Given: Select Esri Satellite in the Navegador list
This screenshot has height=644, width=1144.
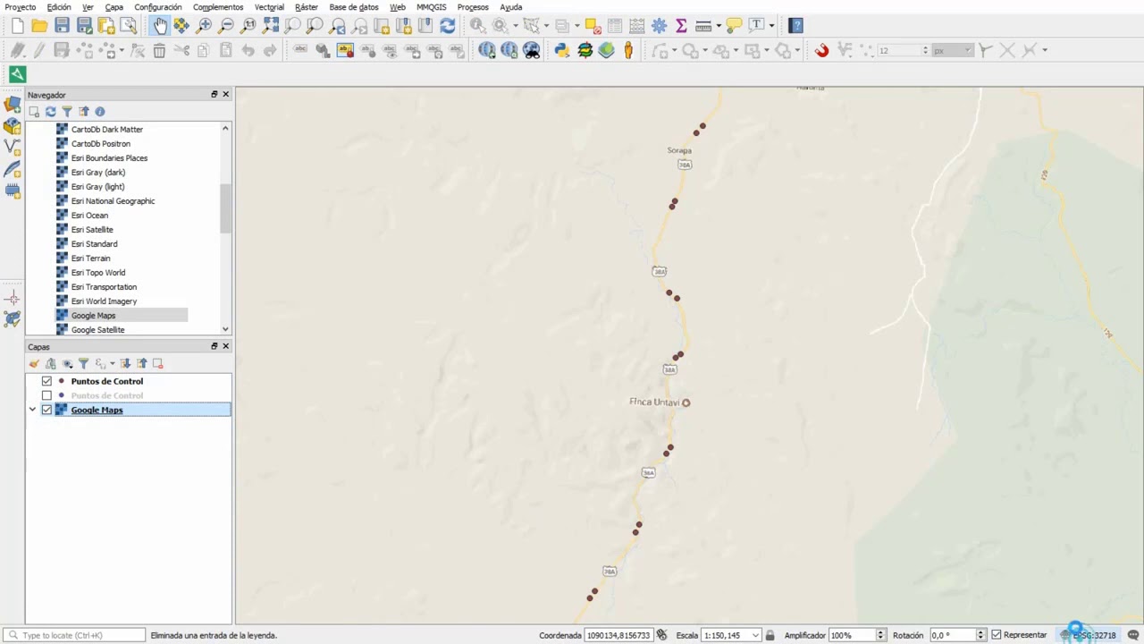Looking at the screenshot, I should [x=92, y=230].
